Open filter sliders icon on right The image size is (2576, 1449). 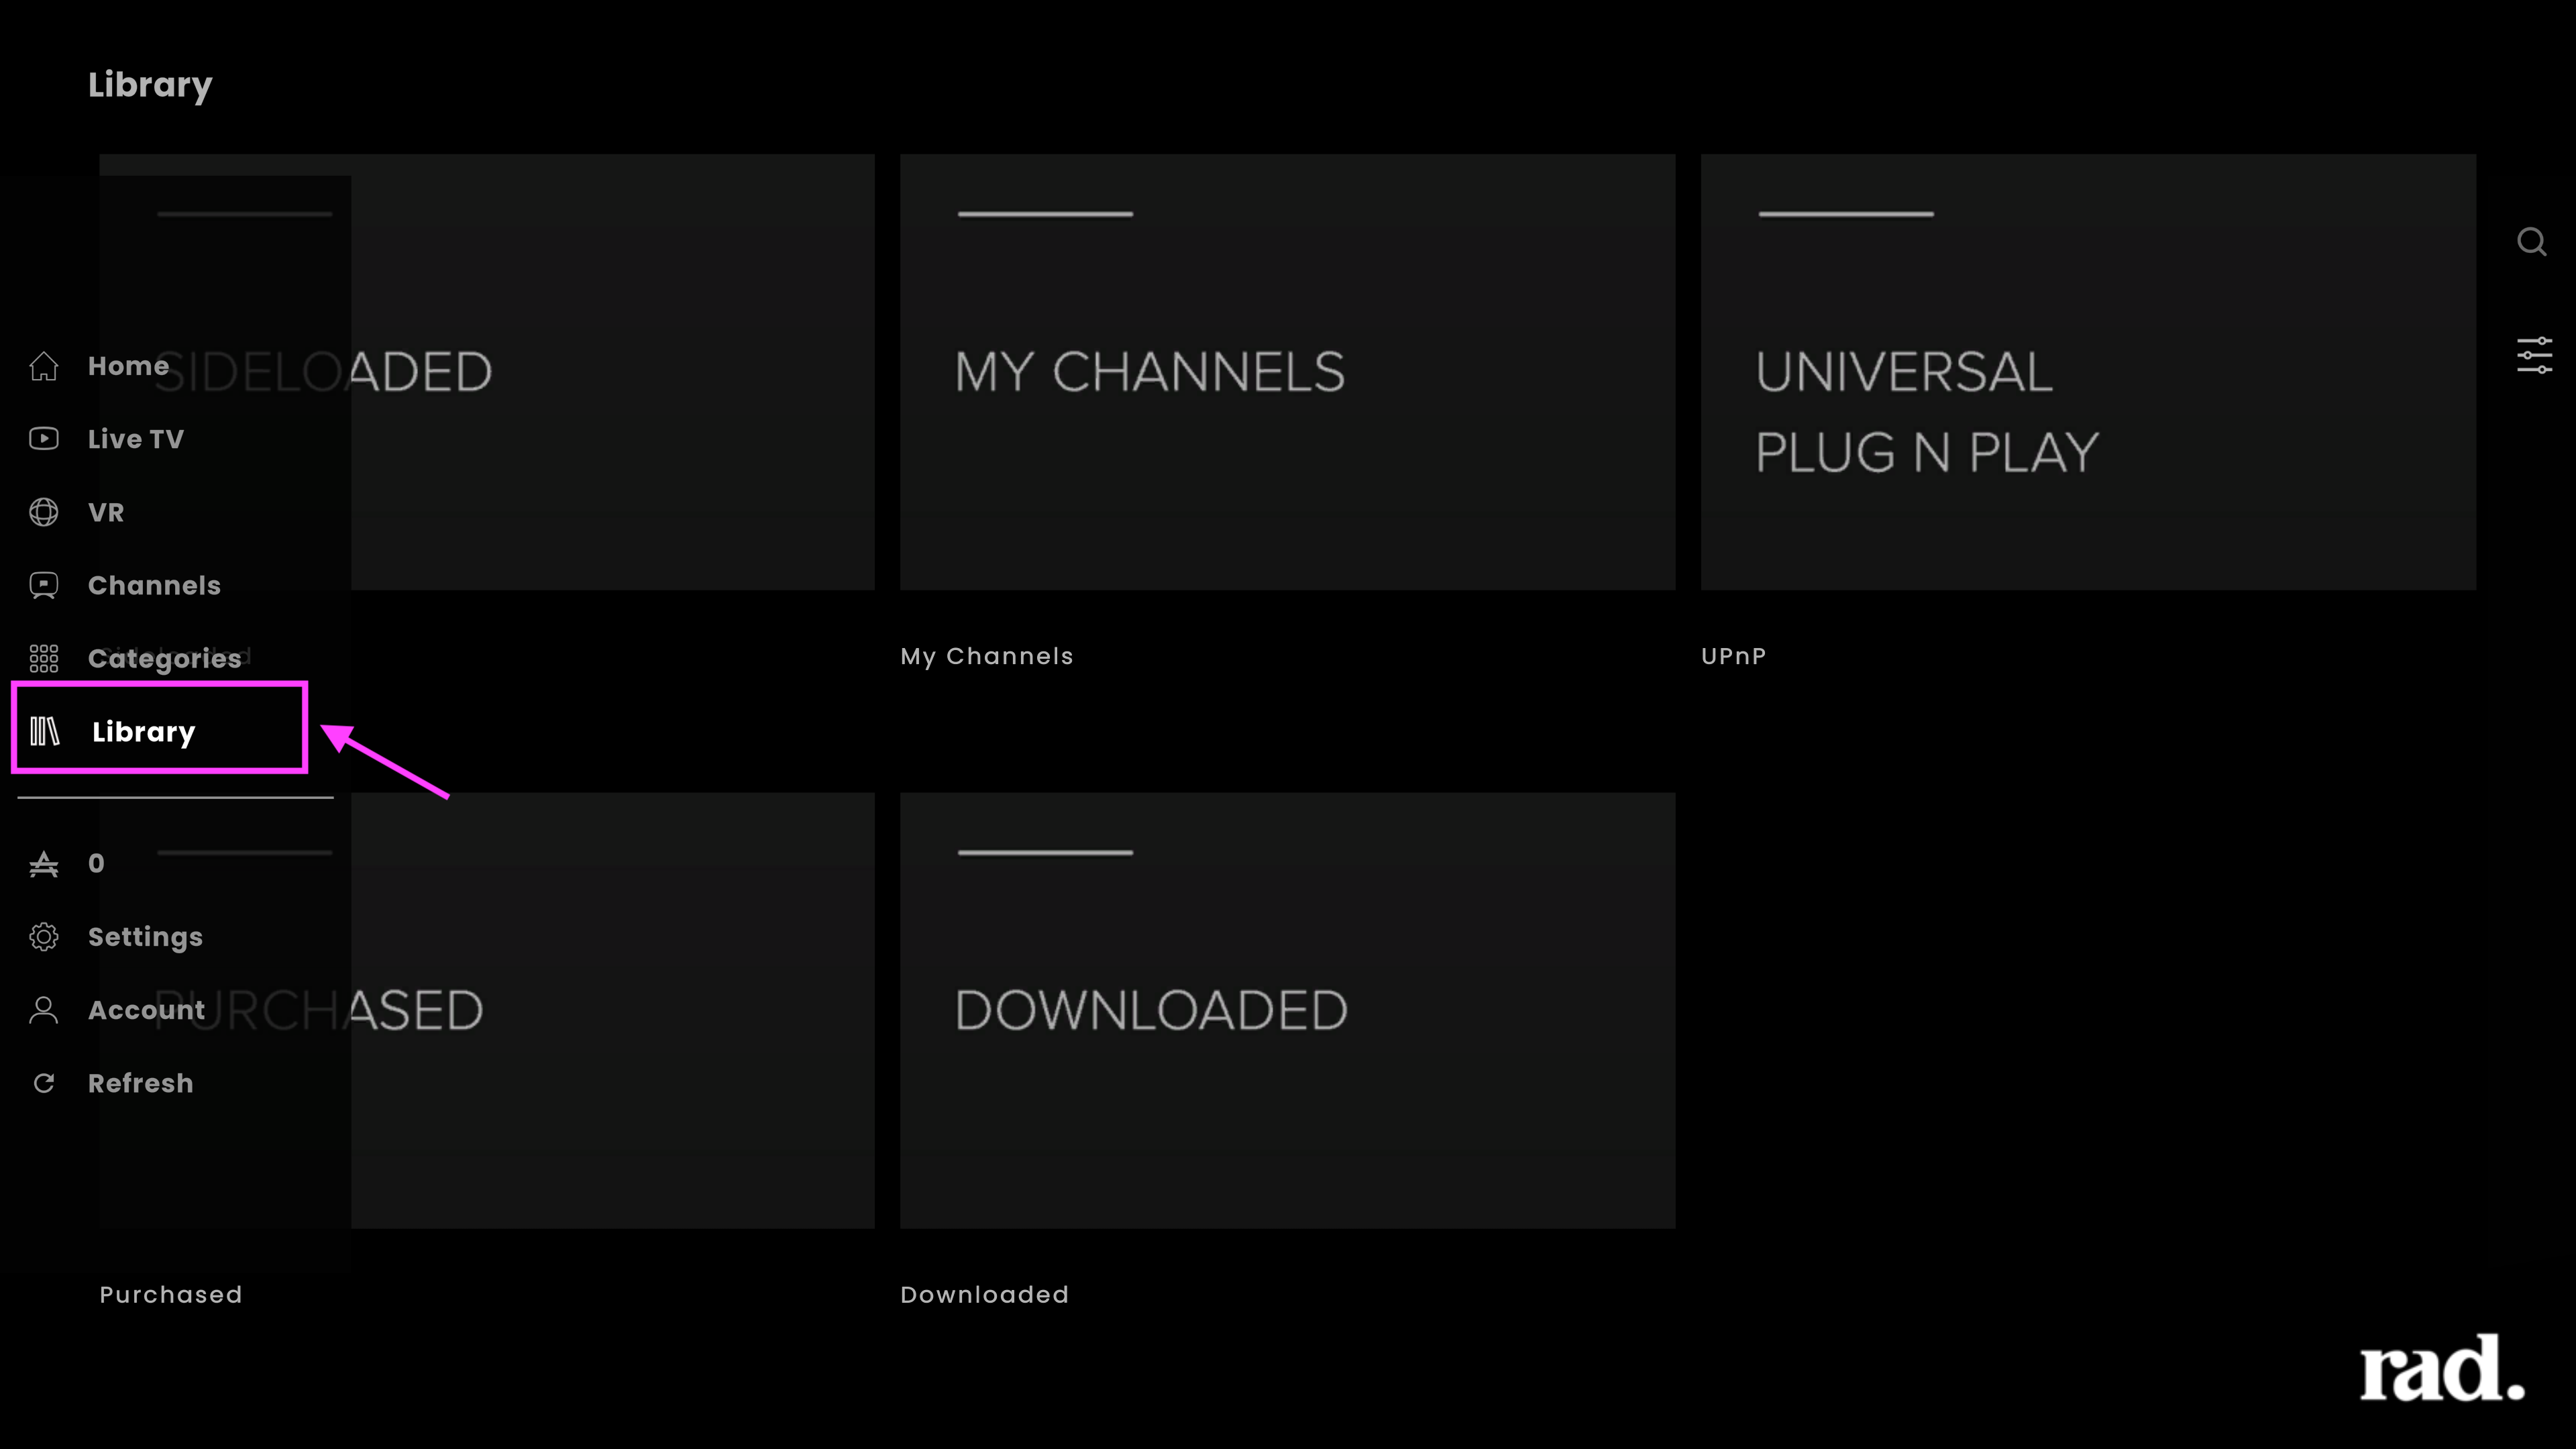pos(2534,356)
